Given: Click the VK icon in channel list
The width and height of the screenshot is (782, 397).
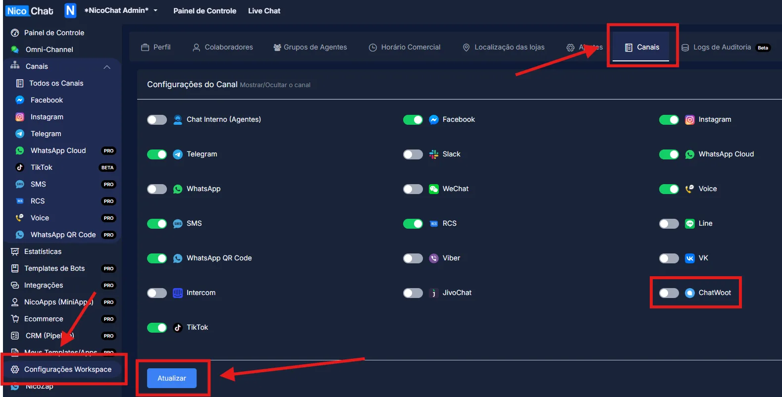Looking at the screenshot, I should [x=690, y=258].
